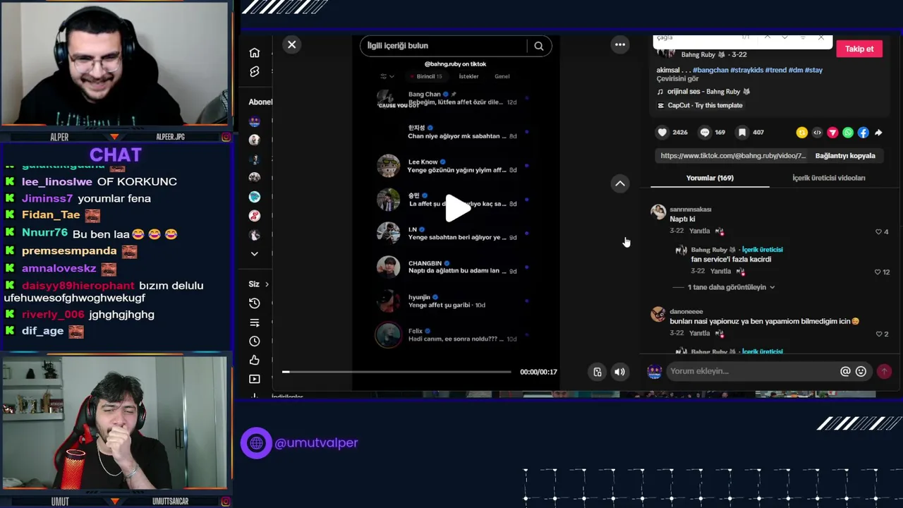Click the Çevirisini gör translation link

(677, 78)
